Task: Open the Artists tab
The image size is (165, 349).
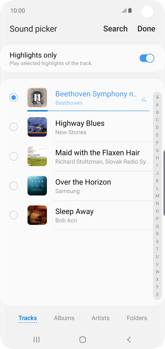Action: (100, 318)
